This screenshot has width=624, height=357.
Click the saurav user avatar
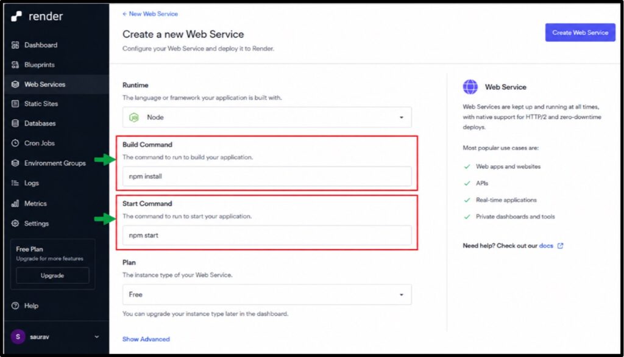18,337
